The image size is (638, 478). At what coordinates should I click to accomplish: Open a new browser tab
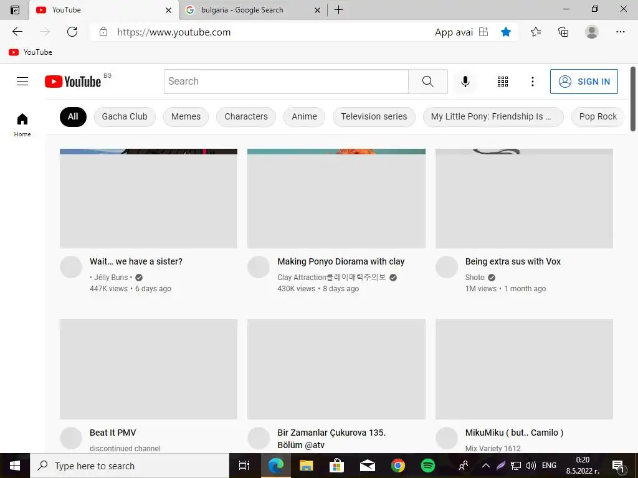pos(338,10)
